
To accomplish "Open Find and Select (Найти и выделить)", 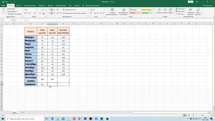I will click(198, 11).
